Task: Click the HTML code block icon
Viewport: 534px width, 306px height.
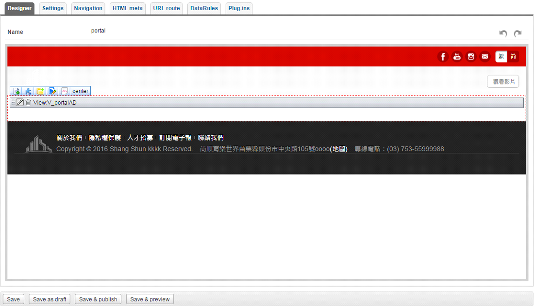Action: [65, 91]
